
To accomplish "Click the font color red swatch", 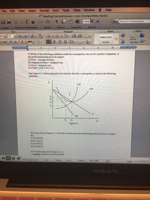I will point(23,42).
